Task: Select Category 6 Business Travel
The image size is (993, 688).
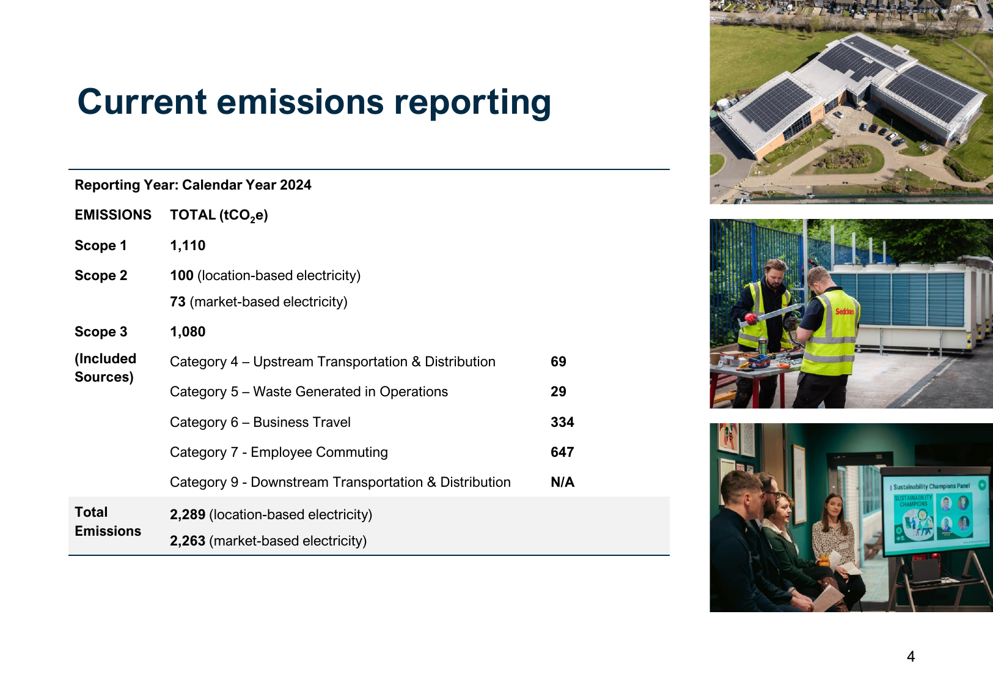Action: (260, 422)
